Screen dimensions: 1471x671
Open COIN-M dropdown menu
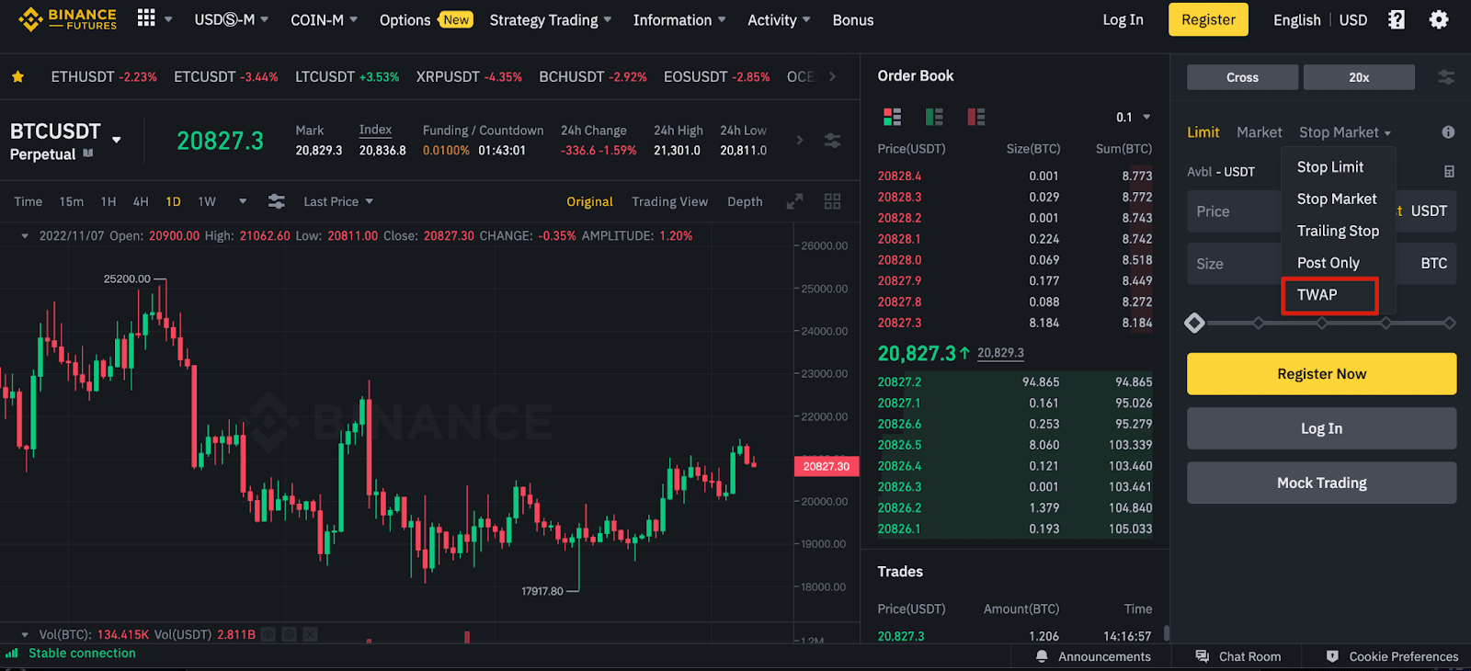coord(324,19)
